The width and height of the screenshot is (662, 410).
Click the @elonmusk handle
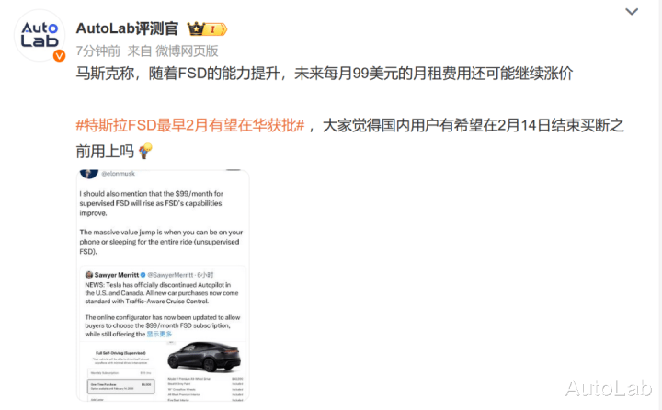click(x=119, y=174)
